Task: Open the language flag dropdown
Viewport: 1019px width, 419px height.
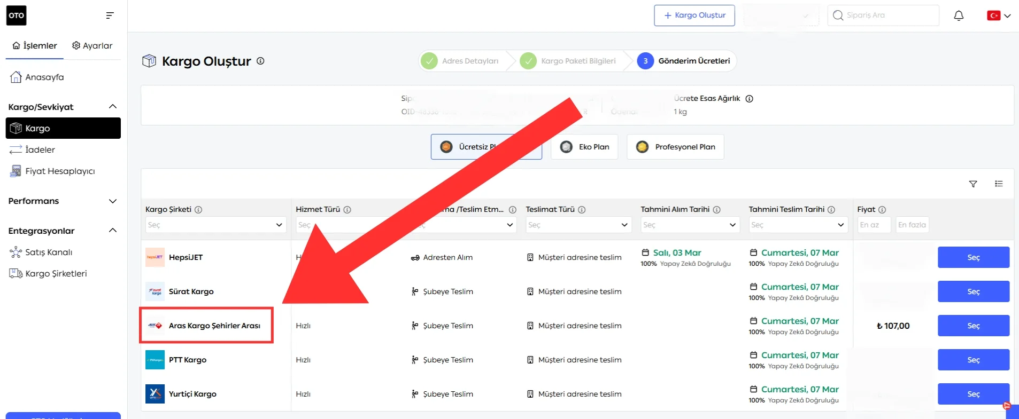Action: click(x=998, y=15)
